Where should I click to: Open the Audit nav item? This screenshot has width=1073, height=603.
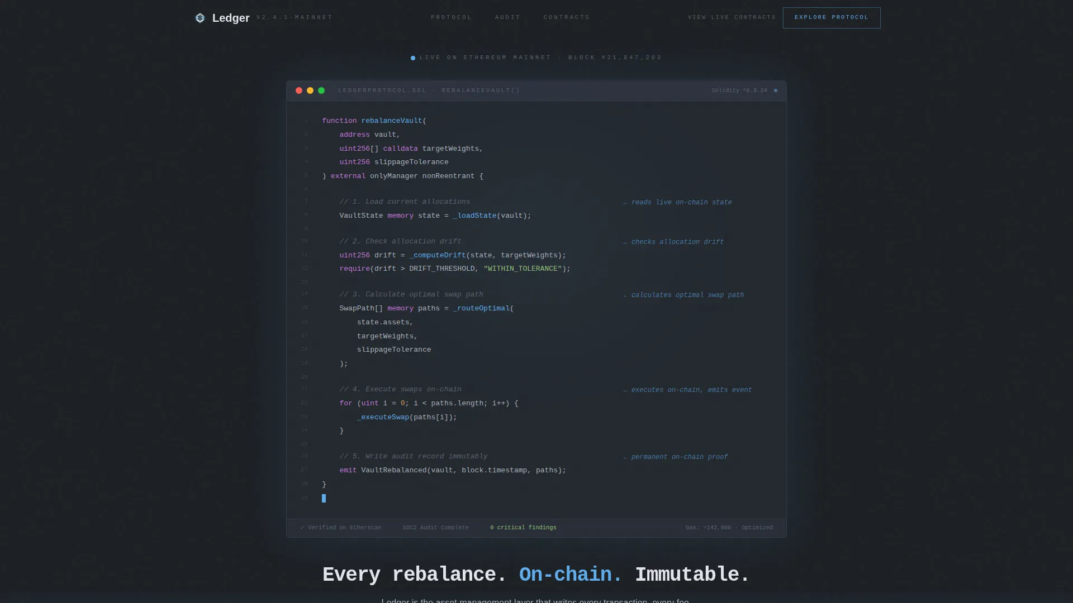(508, 17)
